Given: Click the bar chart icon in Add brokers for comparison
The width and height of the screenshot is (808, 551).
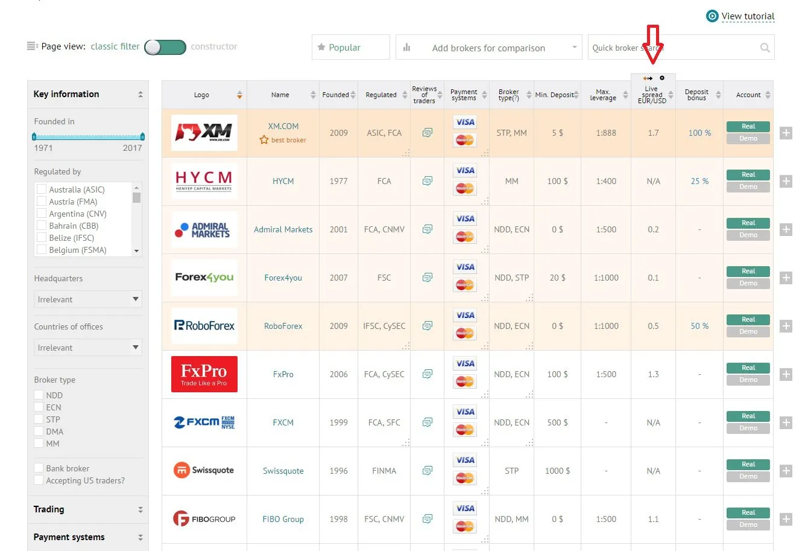Looking at the screenshot, I should point(406,47).
